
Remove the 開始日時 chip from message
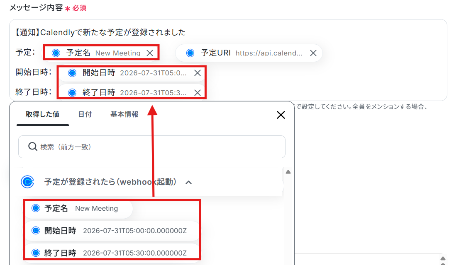(x=197, y=73)
